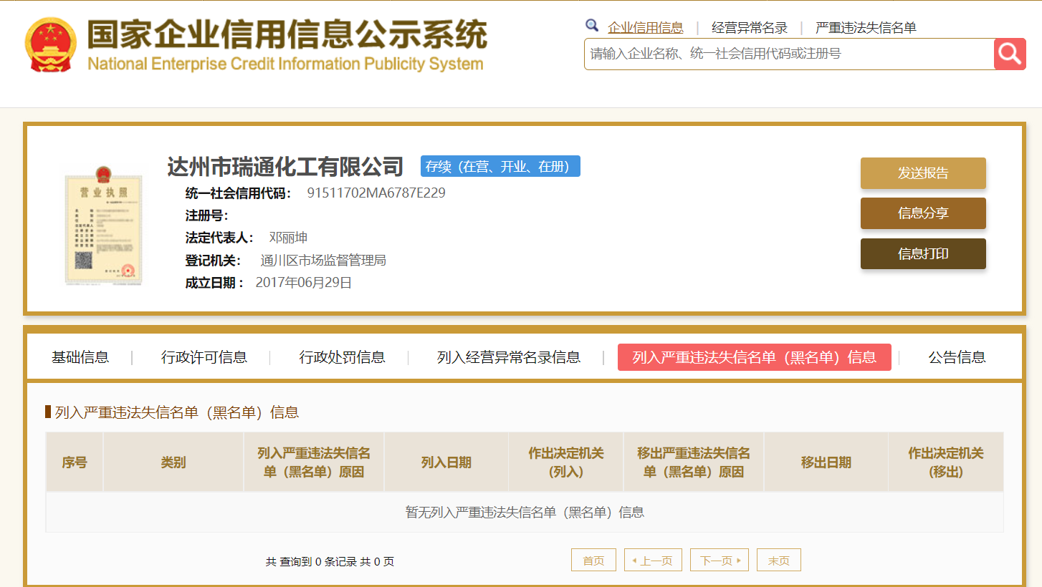
Task: Click the 信息打印 button
Action: (923, 253)
